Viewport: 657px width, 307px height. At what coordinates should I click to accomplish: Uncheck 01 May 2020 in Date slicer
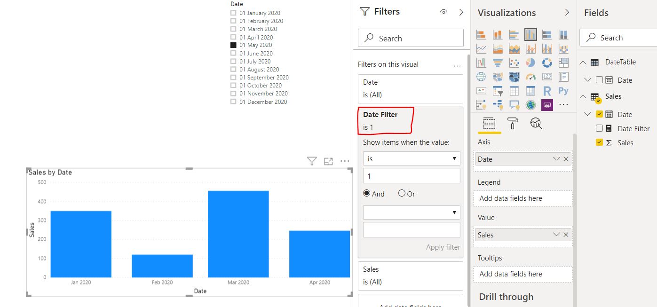pos(233,45)
